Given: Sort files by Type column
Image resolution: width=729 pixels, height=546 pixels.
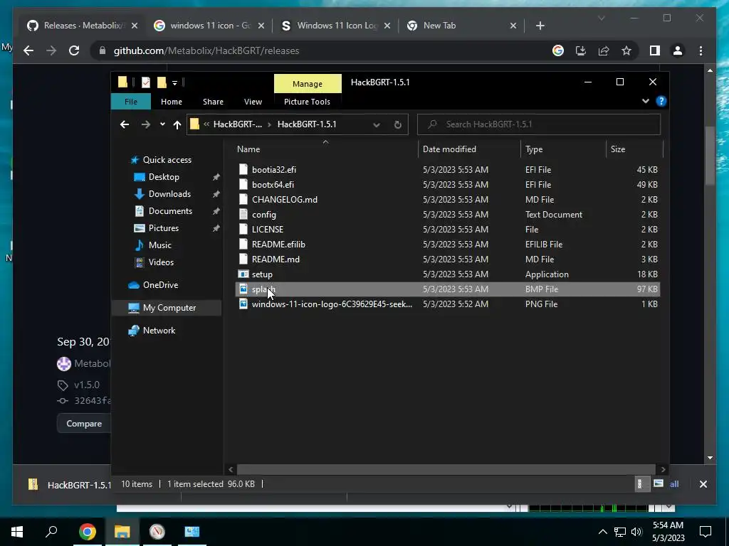Looking at the screenshot, I should tap(534, 149).
